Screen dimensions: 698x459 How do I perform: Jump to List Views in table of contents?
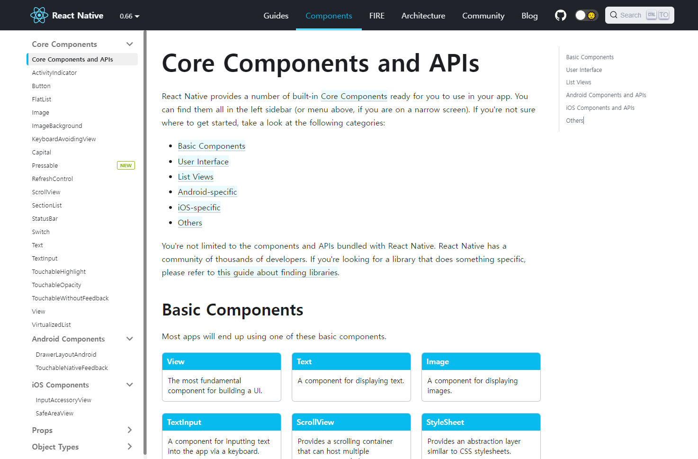(x=579, y=82)
